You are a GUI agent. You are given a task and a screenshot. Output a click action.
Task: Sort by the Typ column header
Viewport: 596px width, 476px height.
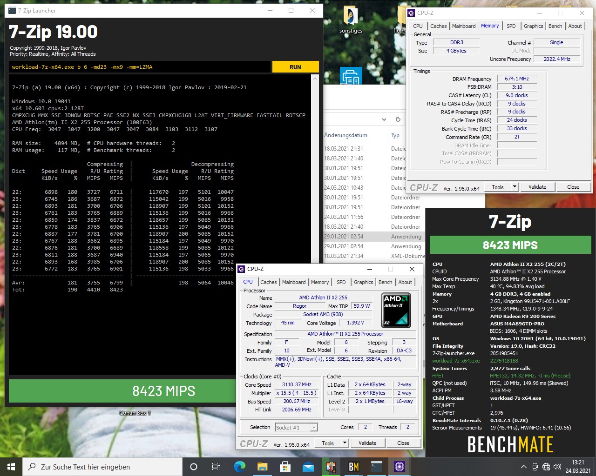point(395,135)
